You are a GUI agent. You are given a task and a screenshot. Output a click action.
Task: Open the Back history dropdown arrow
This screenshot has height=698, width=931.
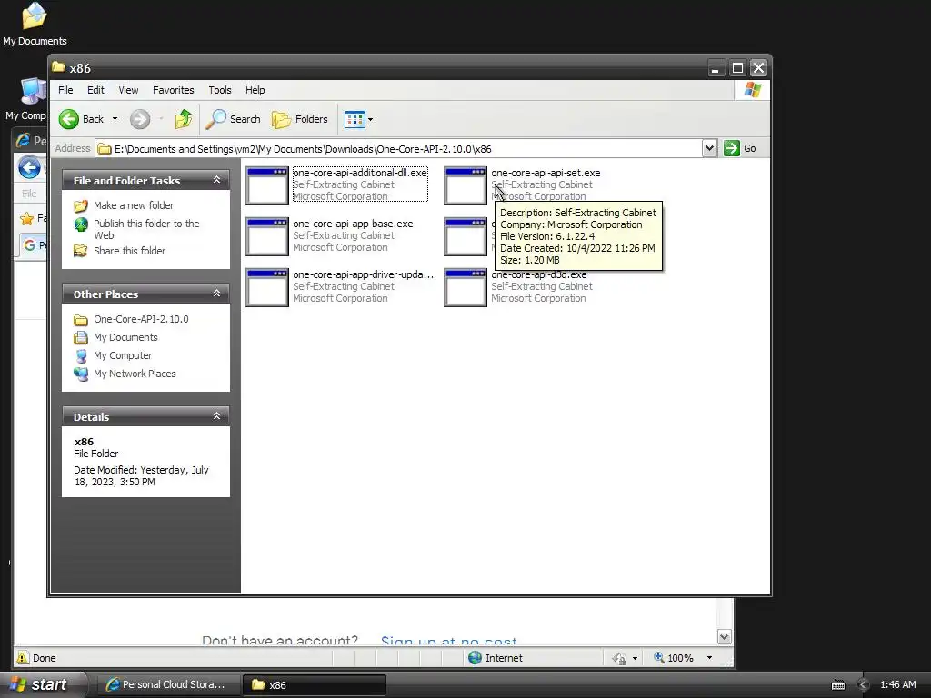115,119
